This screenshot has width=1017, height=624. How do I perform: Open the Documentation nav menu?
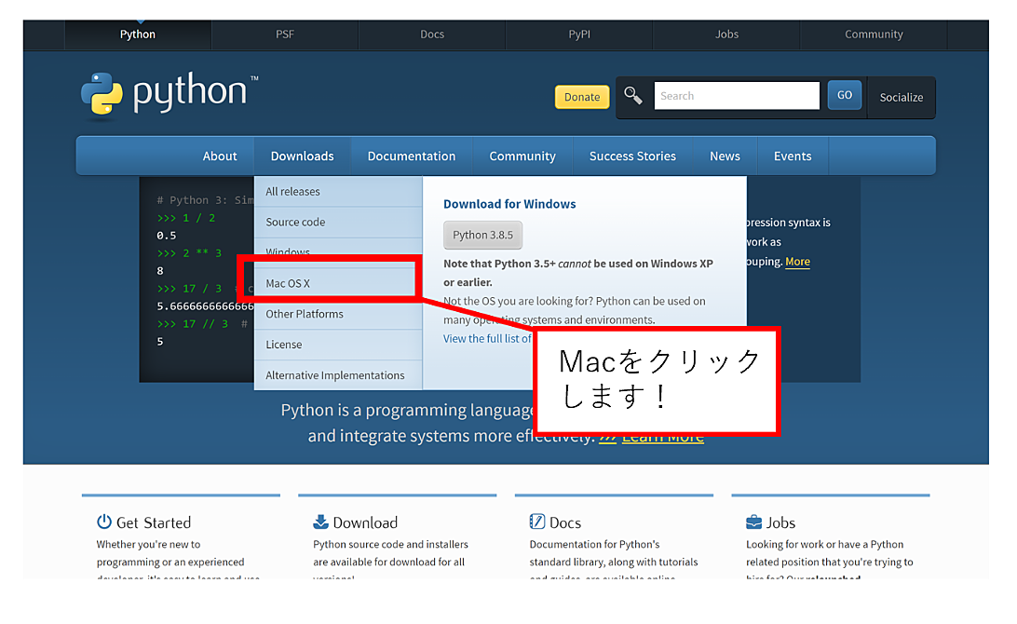(x=412, y=156)
